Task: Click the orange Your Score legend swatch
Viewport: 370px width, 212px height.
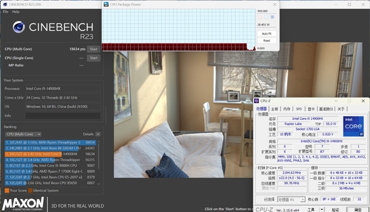Action: coord(7,190)
